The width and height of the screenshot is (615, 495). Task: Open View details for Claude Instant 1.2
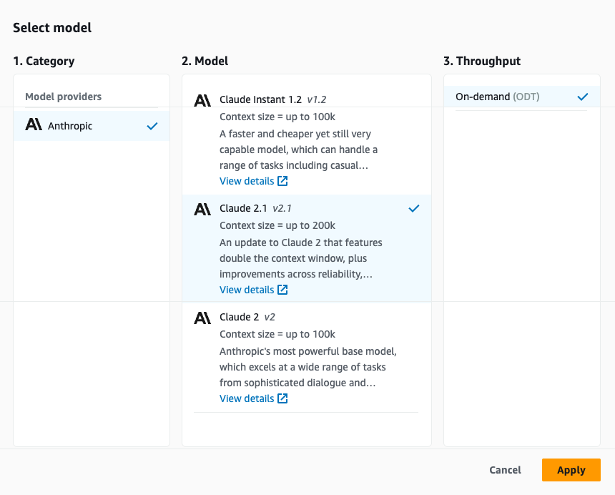pyautogui.click(x=245, y=180)
